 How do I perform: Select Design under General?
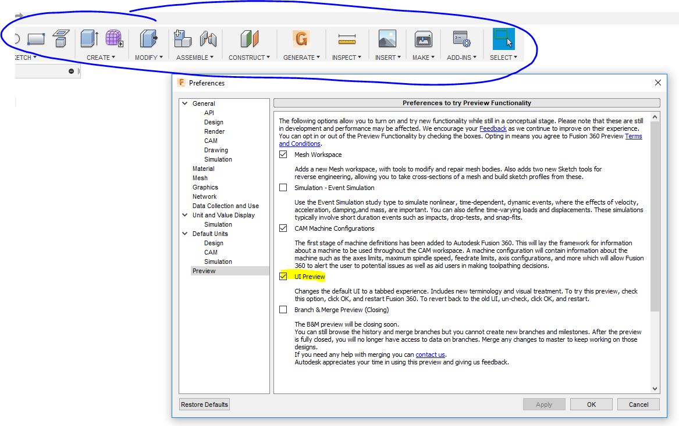pos(214,122)
